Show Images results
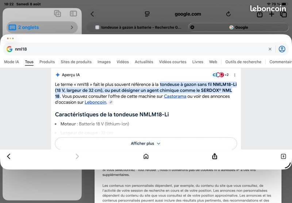 tap(104, 62)
